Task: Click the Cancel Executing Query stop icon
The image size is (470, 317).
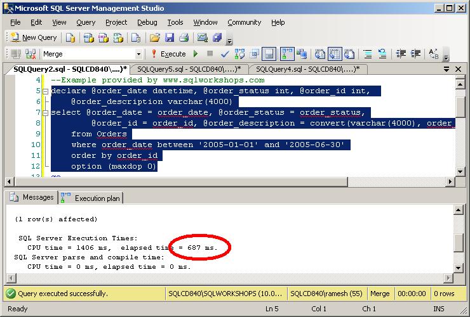Action: [210, 54]
